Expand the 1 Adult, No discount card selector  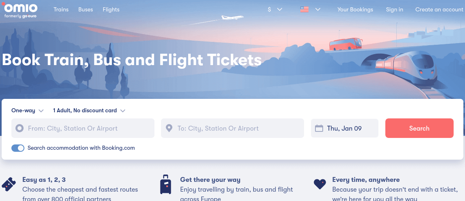(x=89, y=111)
